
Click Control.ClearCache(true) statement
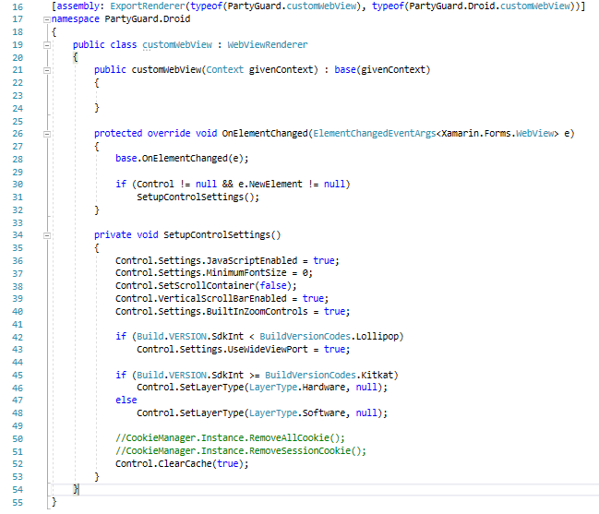(x=182, y=463)
